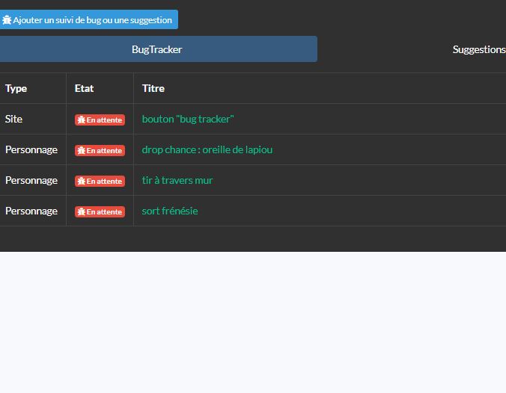506x393 pixels.
Task: Switch to the BugTracker tab
Action: pyautogui.click(x=157, y=49)
